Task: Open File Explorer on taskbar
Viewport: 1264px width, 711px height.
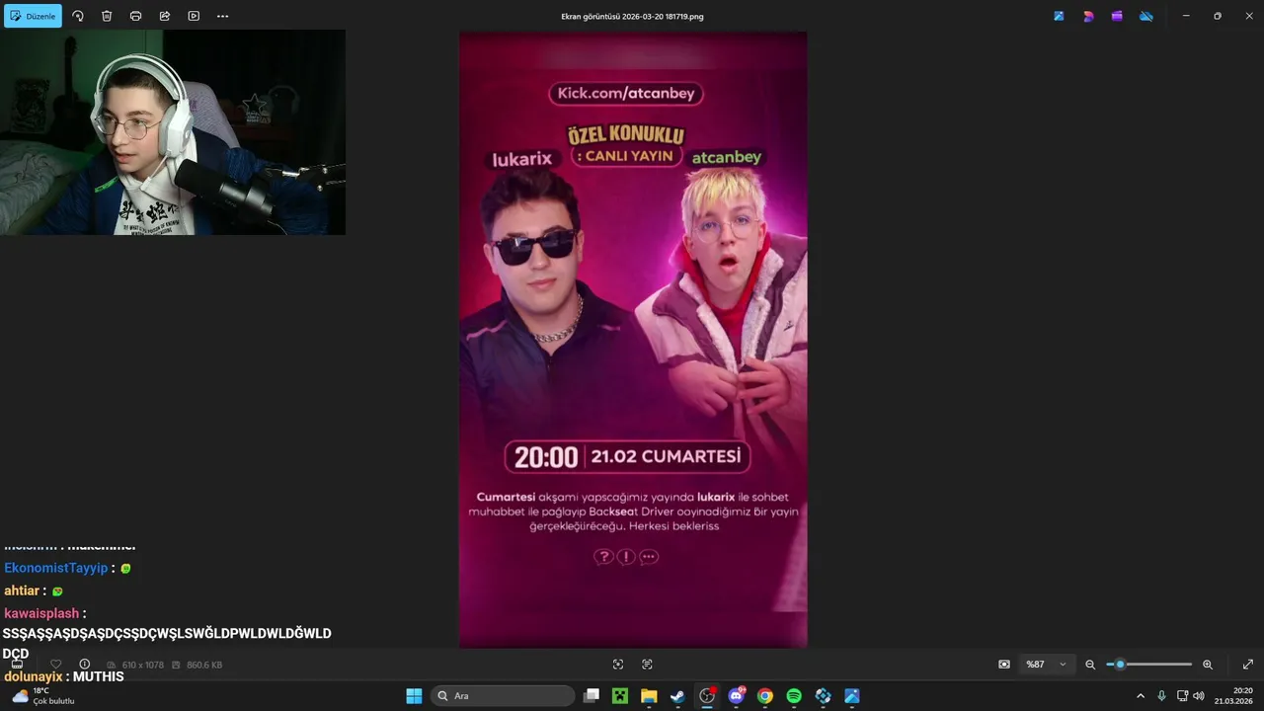Action: (x=649, y=696)
